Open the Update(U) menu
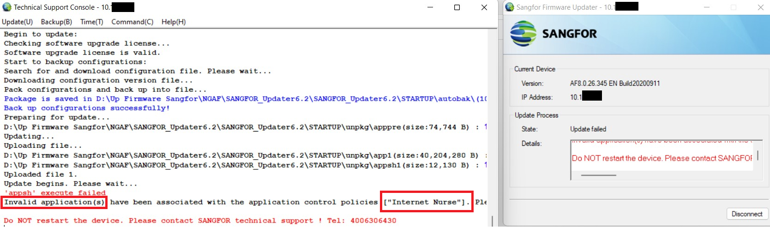The image size is (770, 228). click(x=17, y=22)
